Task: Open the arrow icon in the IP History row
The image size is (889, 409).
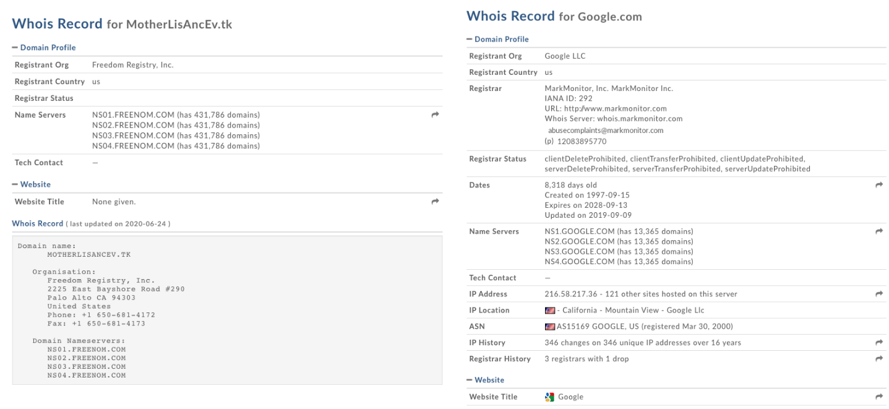Action: click(x=879, y=342)
